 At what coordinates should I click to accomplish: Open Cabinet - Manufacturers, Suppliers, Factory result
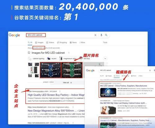coord(126,120)
